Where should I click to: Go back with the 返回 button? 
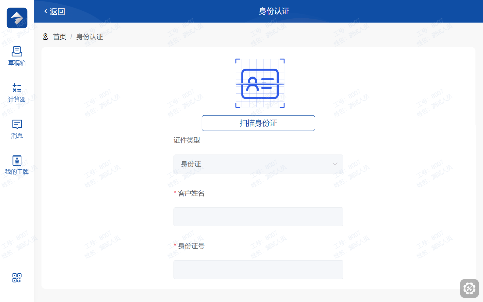pyautogui.click(x=55, y=11)
